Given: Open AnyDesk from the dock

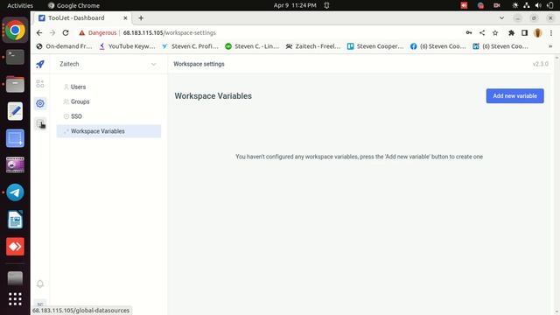Looking at the screenshot, I should pos(15,247).
